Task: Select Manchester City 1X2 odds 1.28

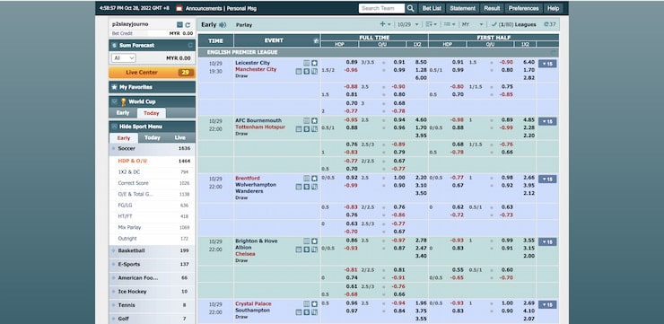Action: click(x=421, y=70)
